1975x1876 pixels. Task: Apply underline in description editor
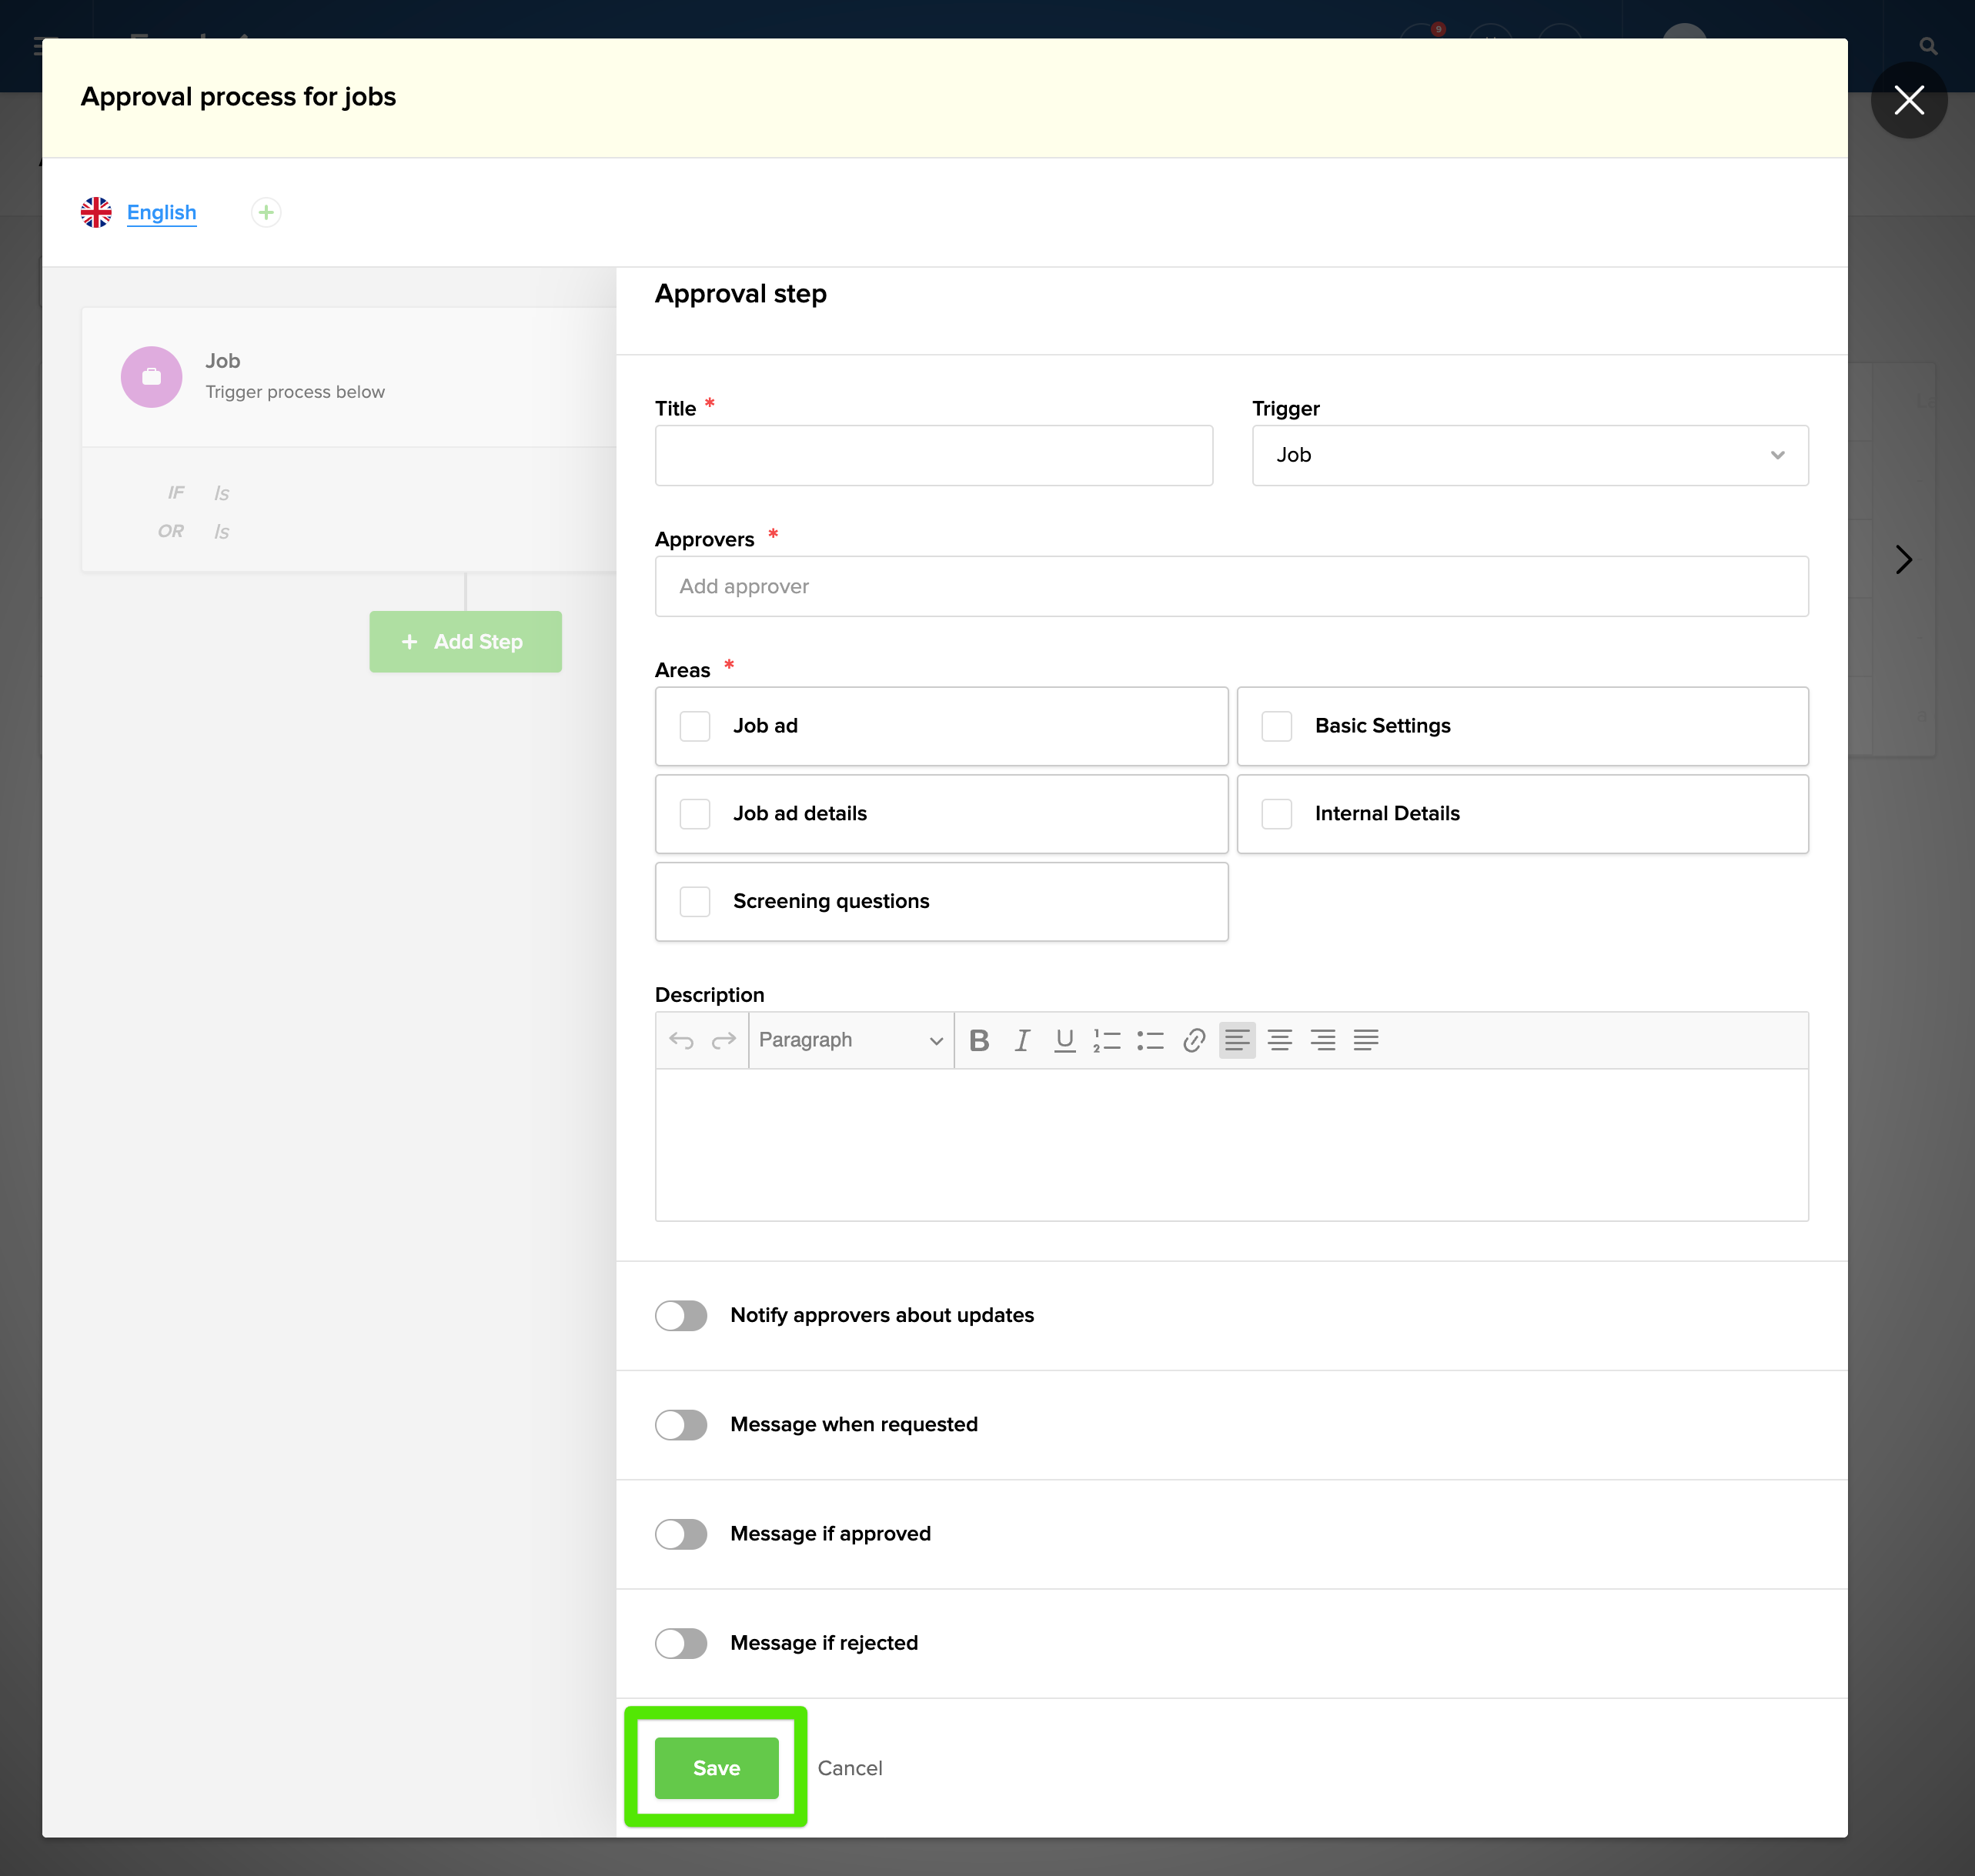pos(1064,1040)
